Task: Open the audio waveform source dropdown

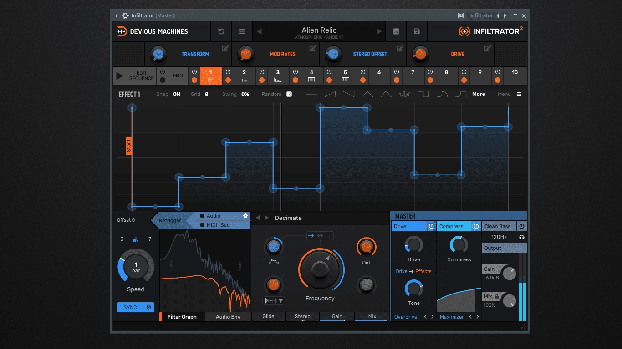Action: (274, 300)
